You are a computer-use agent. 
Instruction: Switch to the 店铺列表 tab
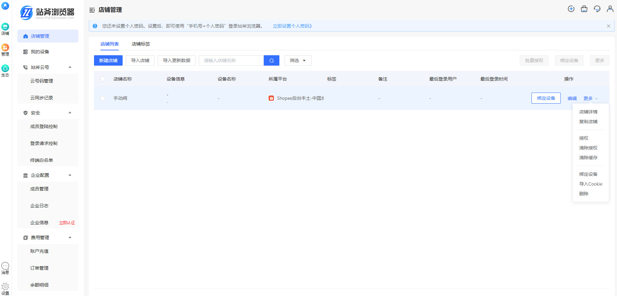[110, 44]
